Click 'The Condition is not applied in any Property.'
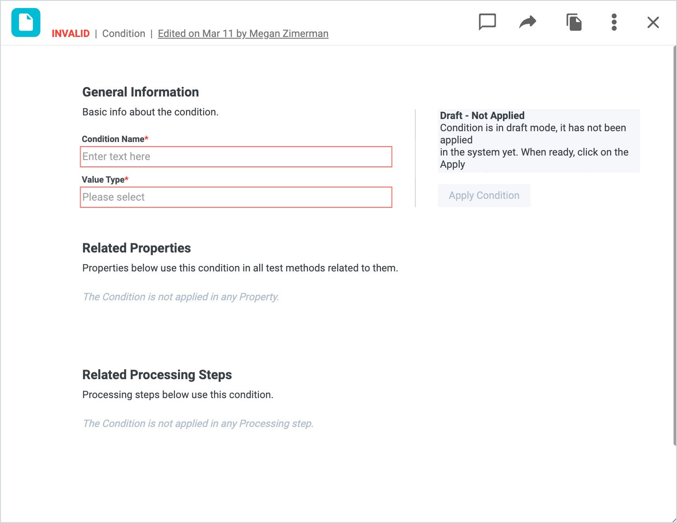Screen dimensions: 677x523 point(181,297)
